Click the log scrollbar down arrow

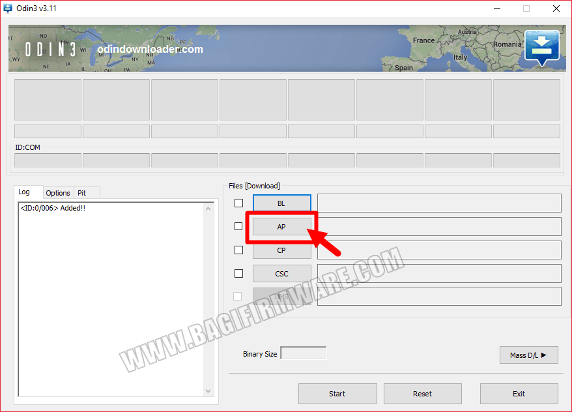click(208, 391)
